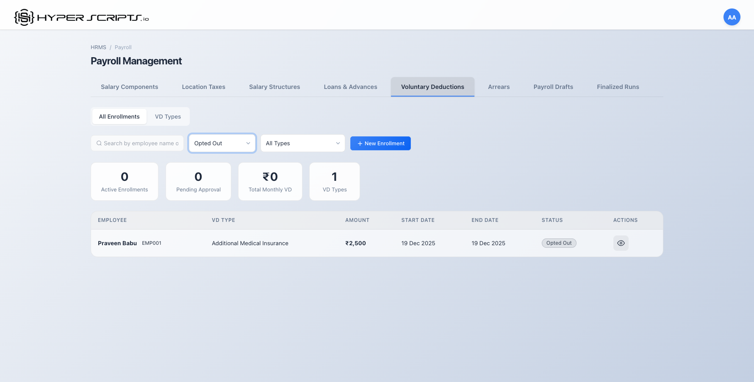Screen dimensions: 754x382
Task: Expand the Opted Out status dropdown
Action: [222, 144]
